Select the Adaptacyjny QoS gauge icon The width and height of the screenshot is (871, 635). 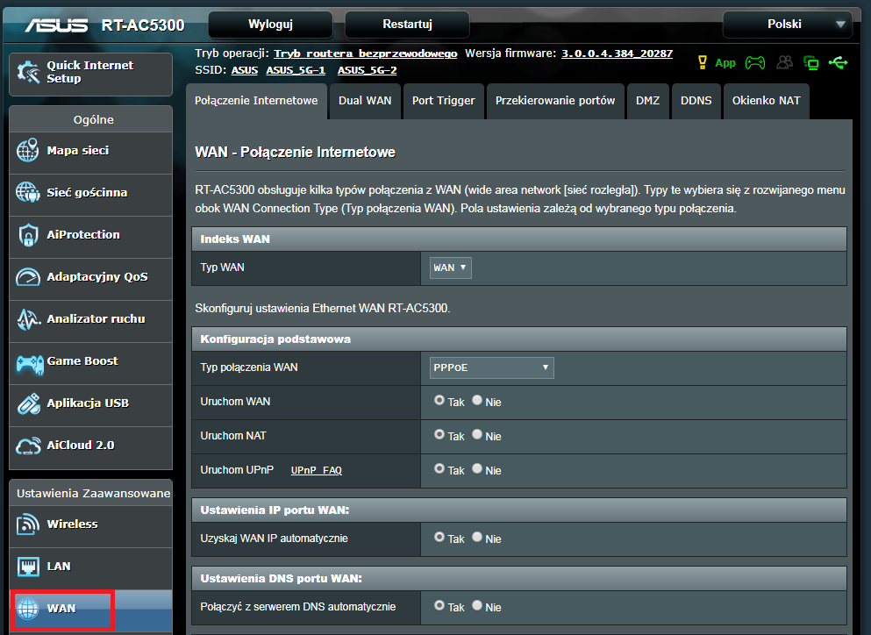pos(28,277)
